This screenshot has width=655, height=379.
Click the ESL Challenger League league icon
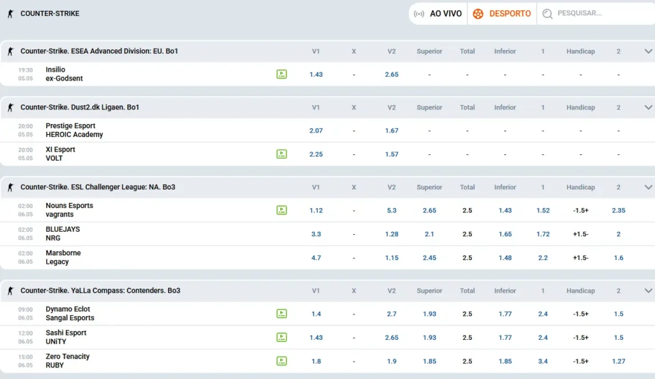10,187
